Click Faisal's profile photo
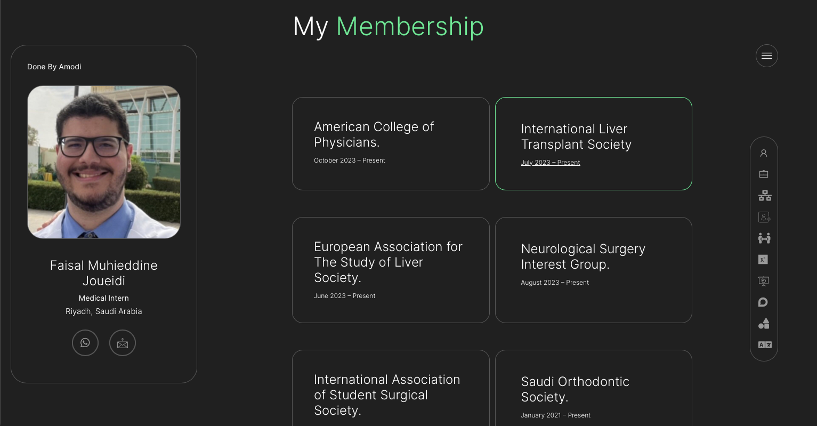Image resolution: width=817 pixels, height=426 pixels. coord(104,162)
